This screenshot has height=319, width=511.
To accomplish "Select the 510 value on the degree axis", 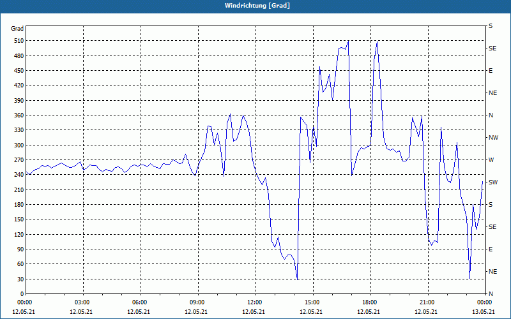I will point(19,41).
